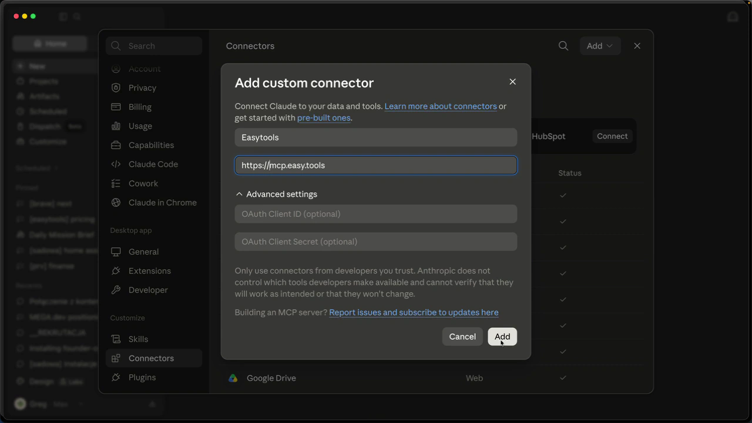Open the Add dropdown in Connectors header
752x423 pixels.
(x=600, y=46)
